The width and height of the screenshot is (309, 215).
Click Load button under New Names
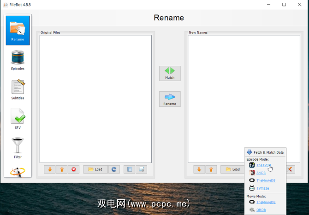tap(232, 169)
